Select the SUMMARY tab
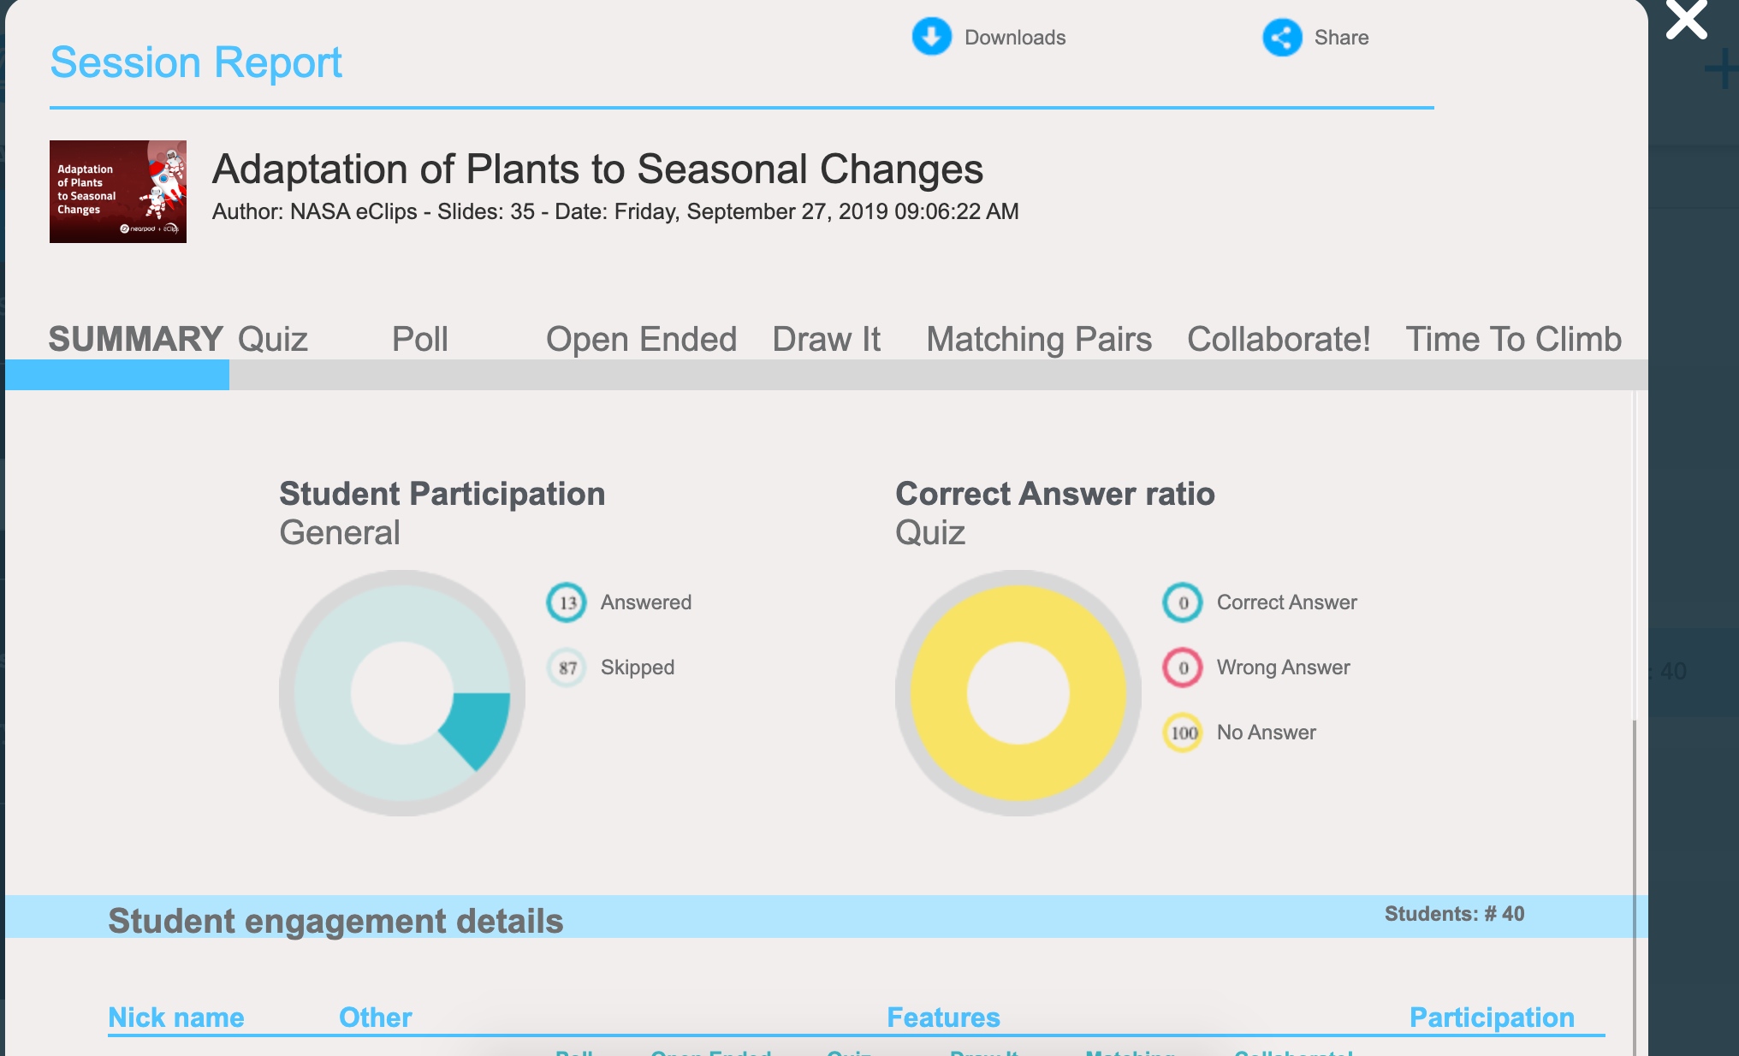Viewport: 1739px width, 1056px height. tap(135, 339)
